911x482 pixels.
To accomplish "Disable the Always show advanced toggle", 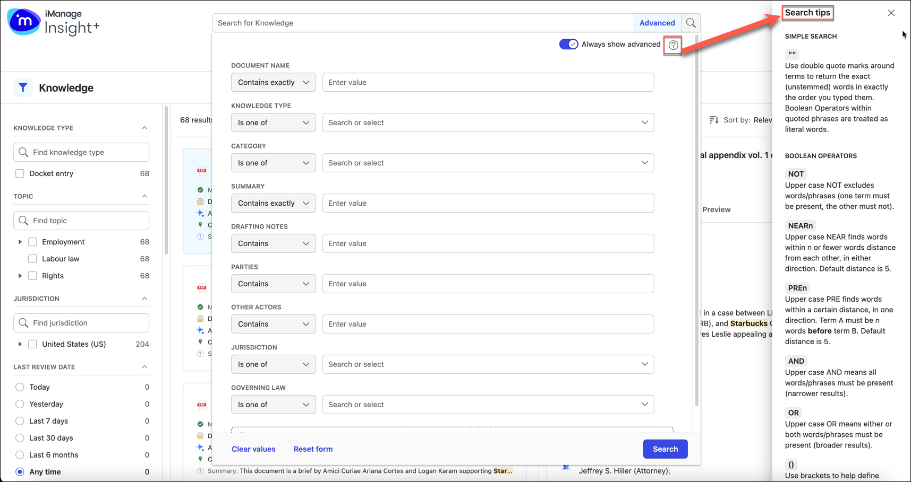I will (569, 44).
